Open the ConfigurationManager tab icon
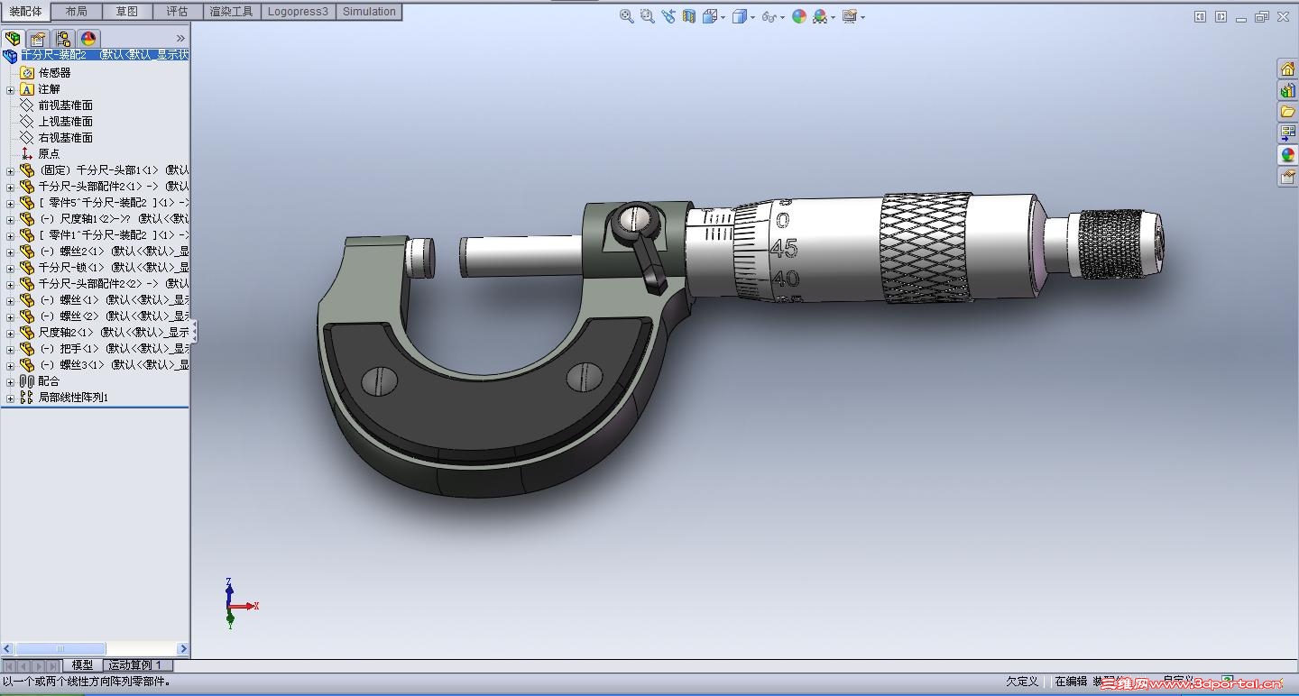The image size is (1299, 696). [62, 39]
